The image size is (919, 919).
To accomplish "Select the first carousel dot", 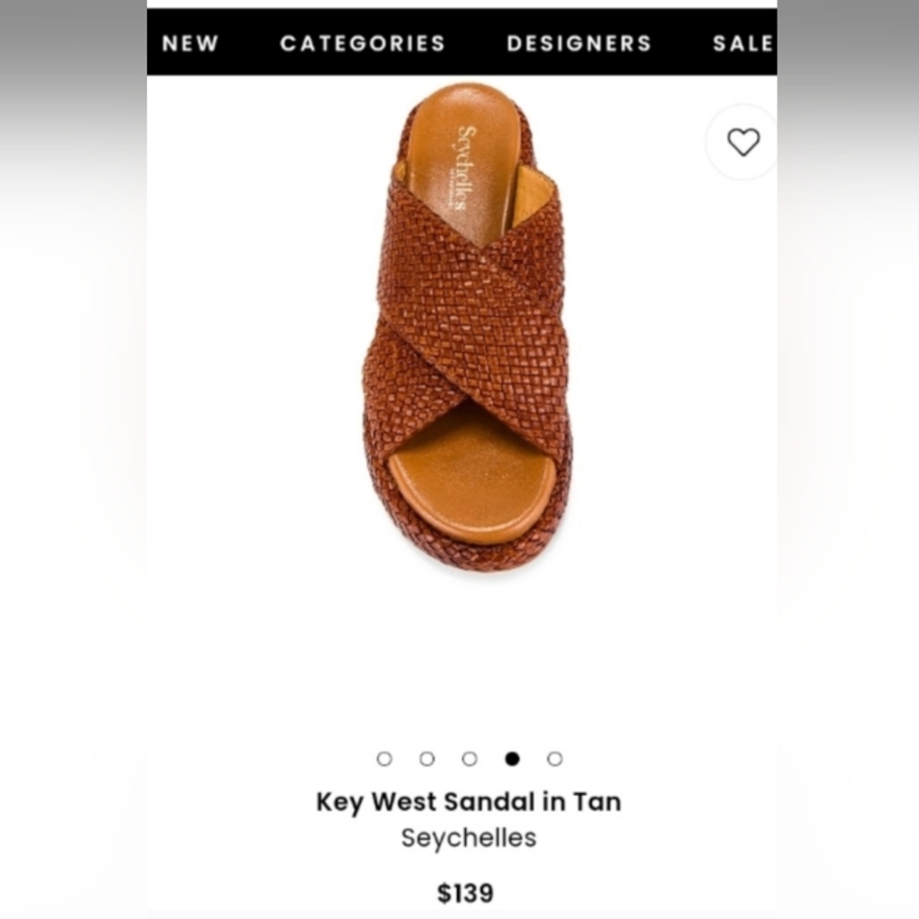I will point(385,758).
